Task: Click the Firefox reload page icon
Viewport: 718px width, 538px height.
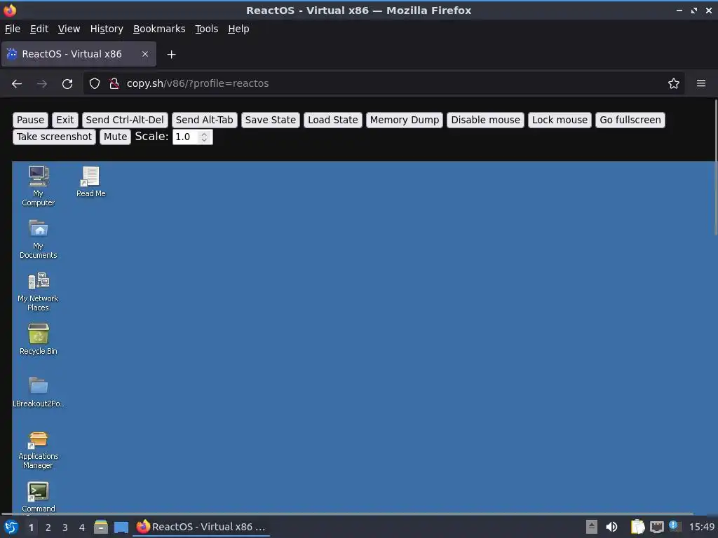Action: point(67,84)
